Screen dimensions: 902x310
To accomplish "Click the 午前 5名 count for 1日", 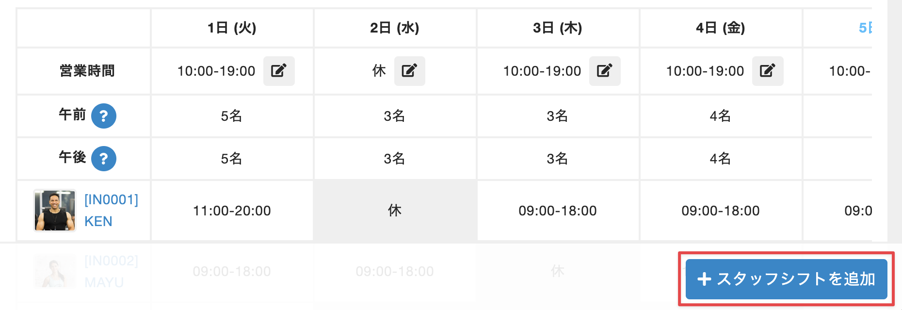I will [232, 116].
